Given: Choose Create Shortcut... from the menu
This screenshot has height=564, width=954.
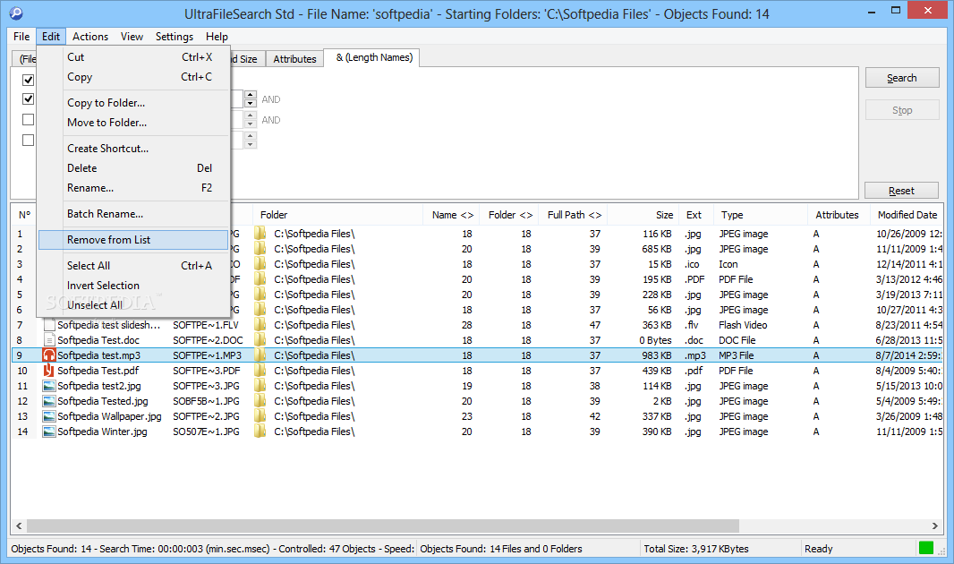Looking at the screenshot, I should pos(133,149).
